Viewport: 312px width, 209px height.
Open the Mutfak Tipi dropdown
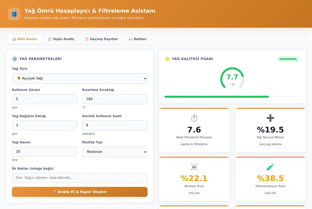point(115,152)
